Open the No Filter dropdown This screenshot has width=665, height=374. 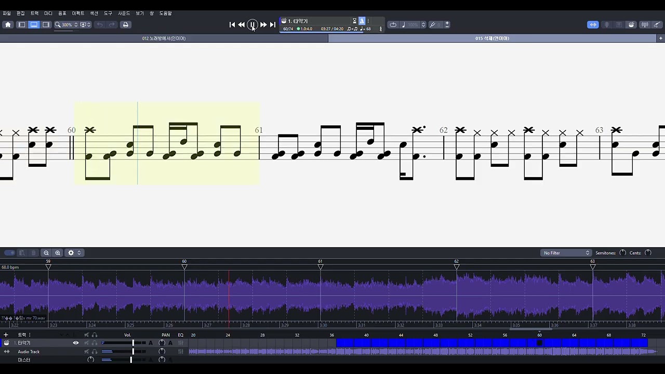pyautogui.click(x=565, y=253)
